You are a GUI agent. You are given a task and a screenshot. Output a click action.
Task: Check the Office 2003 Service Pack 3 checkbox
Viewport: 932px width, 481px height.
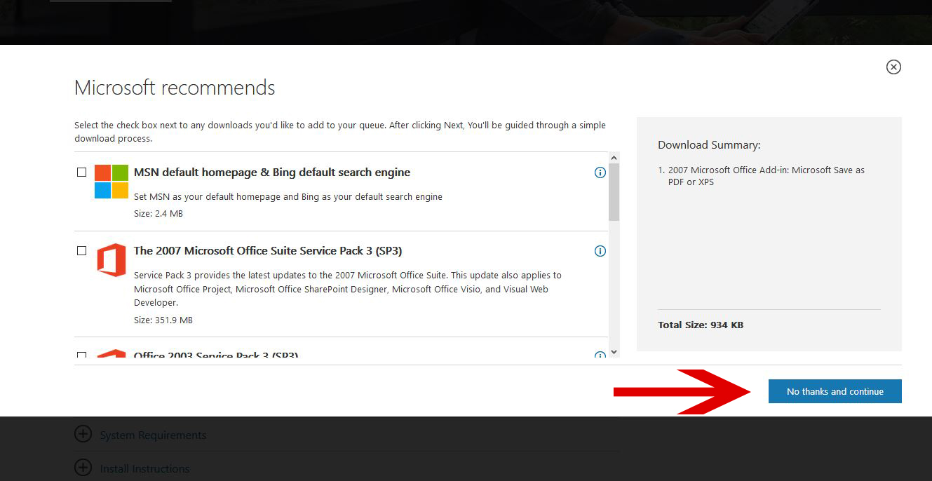pyautogui.click(x=81, y=355)
